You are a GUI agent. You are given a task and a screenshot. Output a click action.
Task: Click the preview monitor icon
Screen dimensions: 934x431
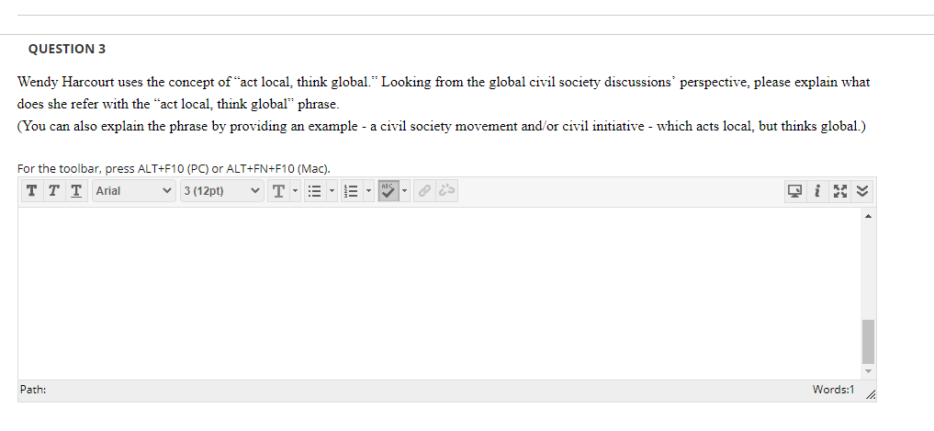[794, 191]
